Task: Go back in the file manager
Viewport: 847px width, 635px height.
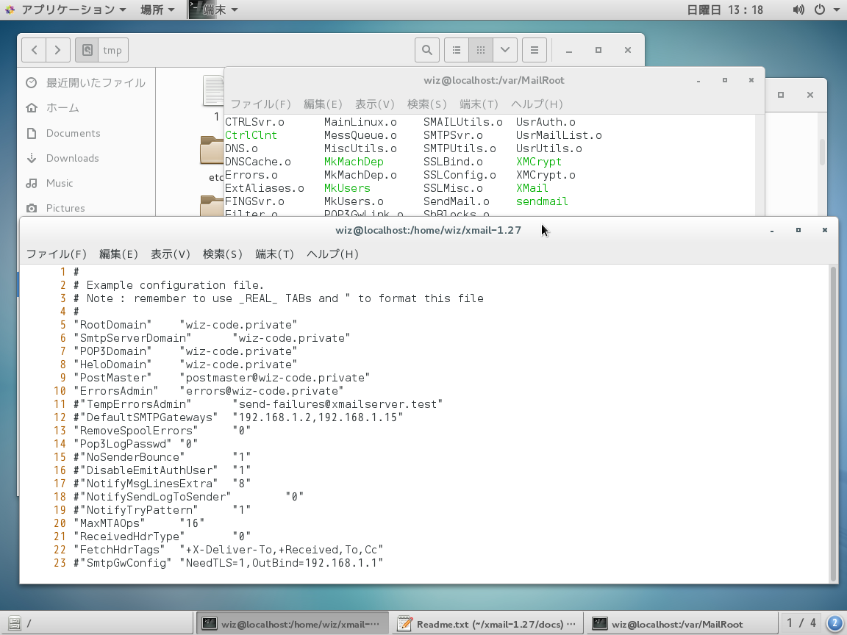Action: point(34,50)
